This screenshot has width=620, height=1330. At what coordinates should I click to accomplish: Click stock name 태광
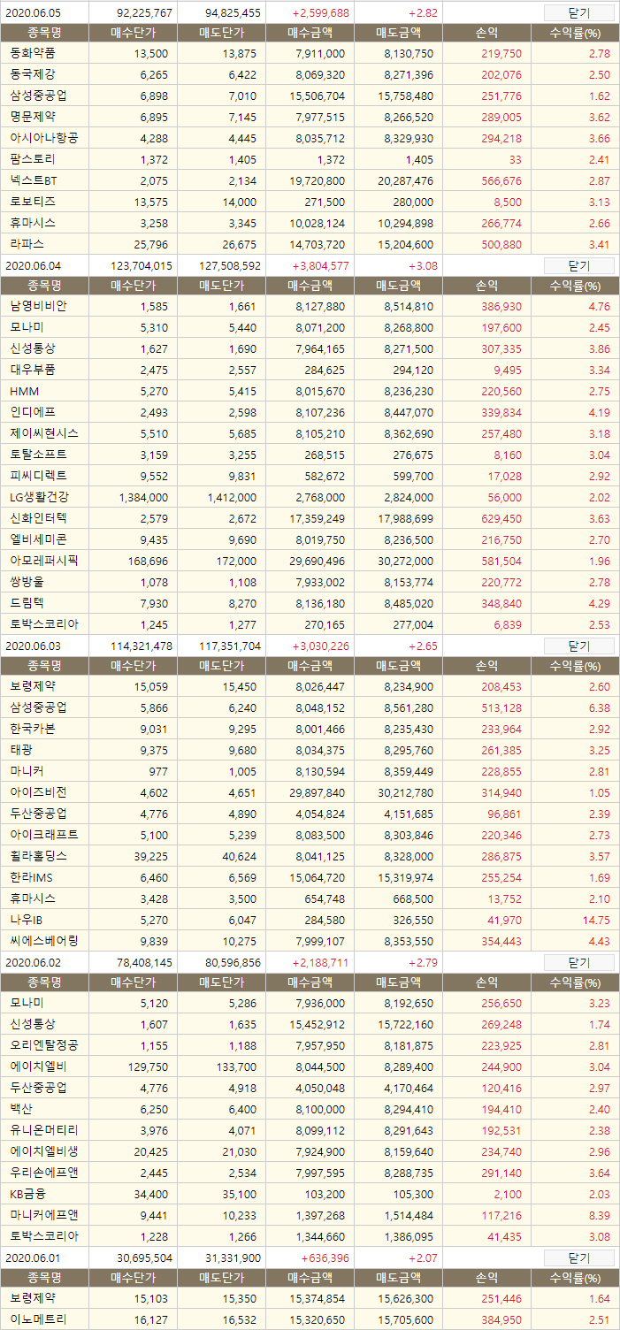coord(21,750)
